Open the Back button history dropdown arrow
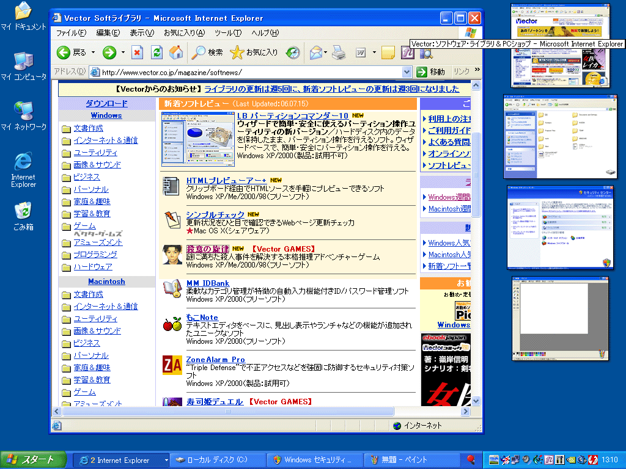Viewport: 626px width, 469px height. 93,53
